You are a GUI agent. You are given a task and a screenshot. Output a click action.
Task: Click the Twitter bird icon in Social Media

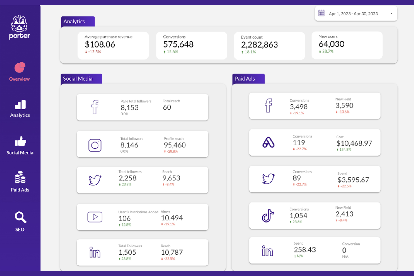point(95,179)
